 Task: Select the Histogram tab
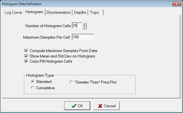point(34,12)
